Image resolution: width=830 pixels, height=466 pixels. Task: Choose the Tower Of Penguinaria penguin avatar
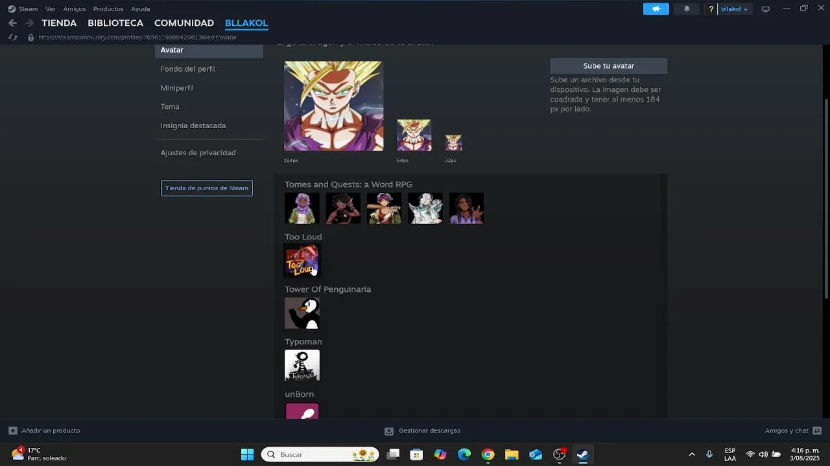click(302, 313)
